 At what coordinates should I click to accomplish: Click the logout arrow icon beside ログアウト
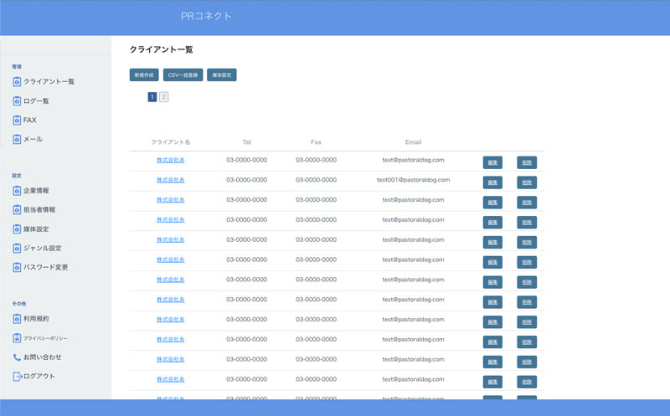point(17,377)
